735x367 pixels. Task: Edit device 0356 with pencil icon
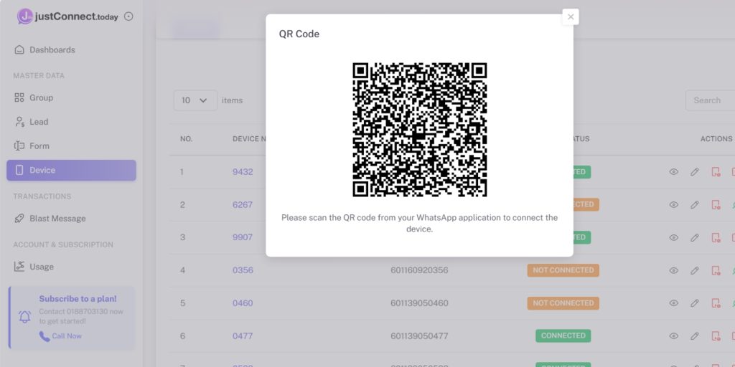(695, 270)
